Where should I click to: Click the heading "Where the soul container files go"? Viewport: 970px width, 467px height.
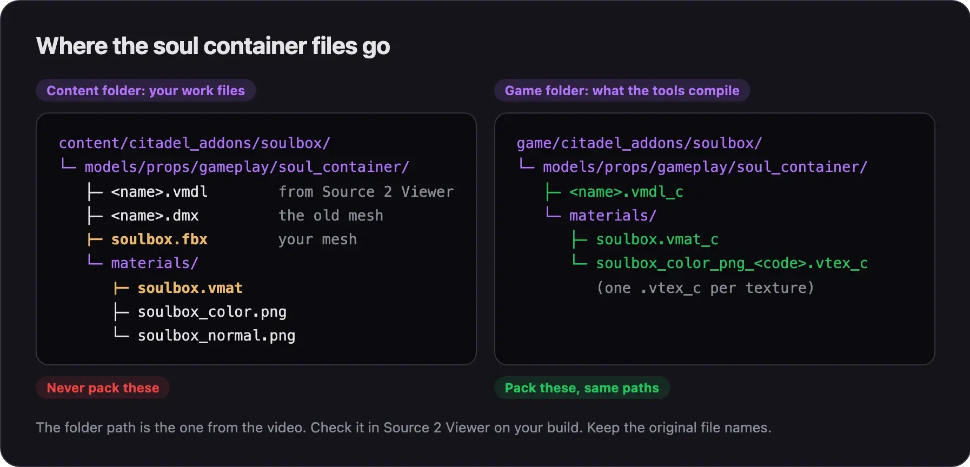point(213,46)
